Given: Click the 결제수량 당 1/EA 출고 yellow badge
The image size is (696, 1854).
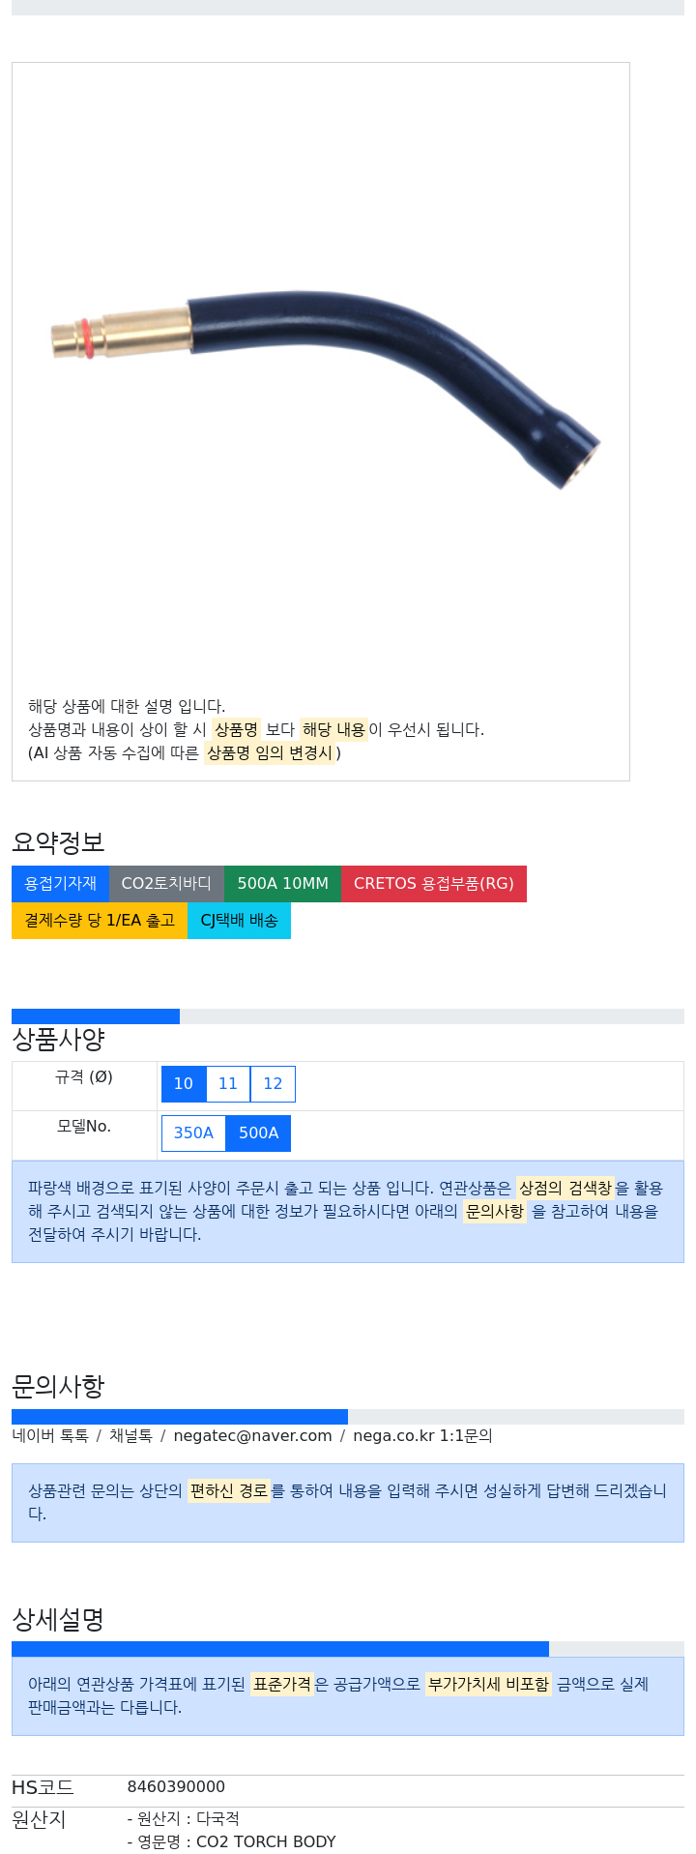Looking at the screenshot, I should click(100, 921).
